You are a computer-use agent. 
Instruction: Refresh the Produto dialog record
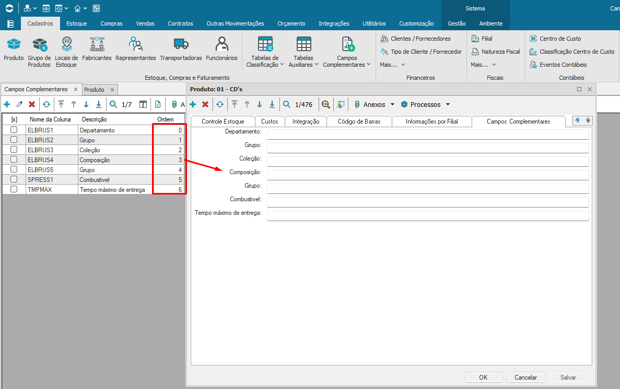click(x=220, y=104)
